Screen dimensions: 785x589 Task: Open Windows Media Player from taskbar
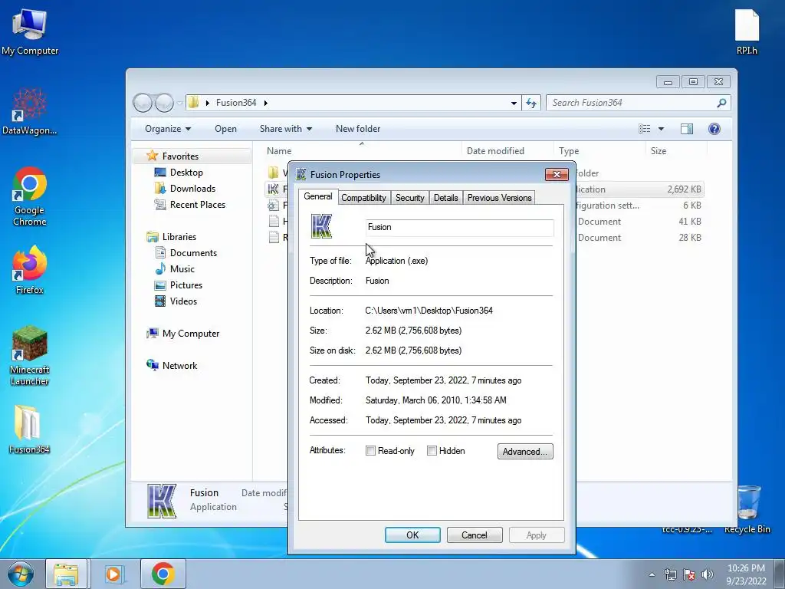tap(113, 574)
